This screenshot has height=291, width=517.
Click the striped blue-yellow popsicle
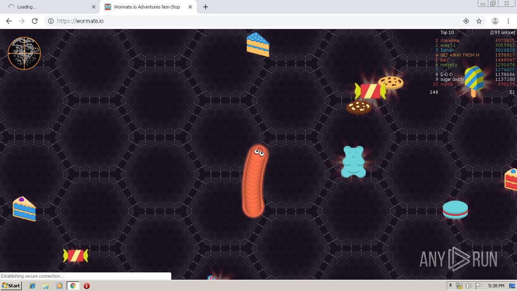[x=474, y=81]
